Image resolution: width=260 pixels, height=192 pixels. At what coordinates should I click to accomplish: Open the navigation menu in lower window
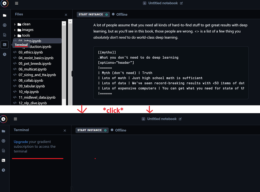click(15, 119)
